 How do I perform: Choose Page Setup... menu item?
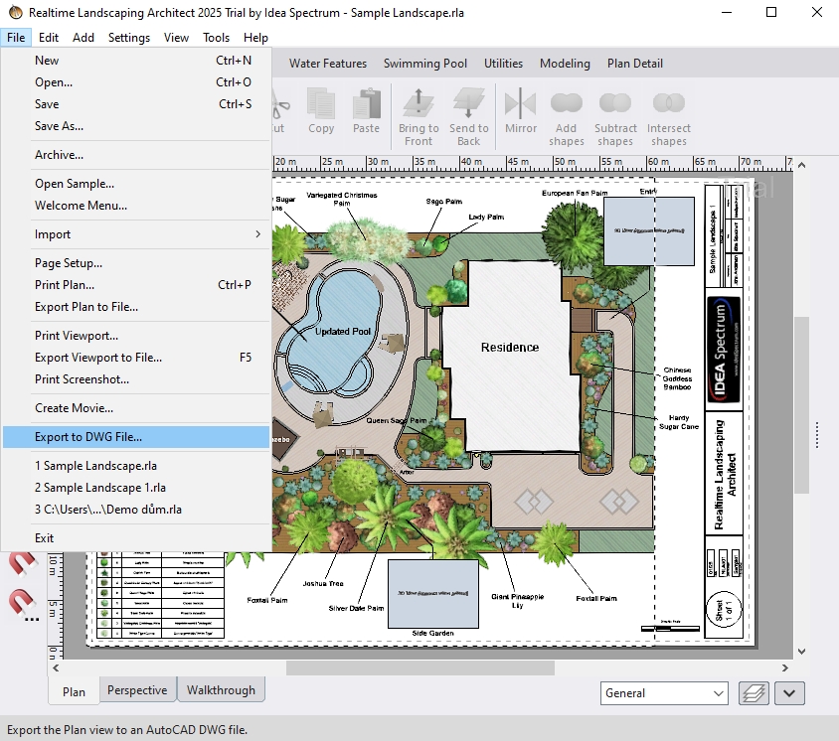click(x=136, y=263)
